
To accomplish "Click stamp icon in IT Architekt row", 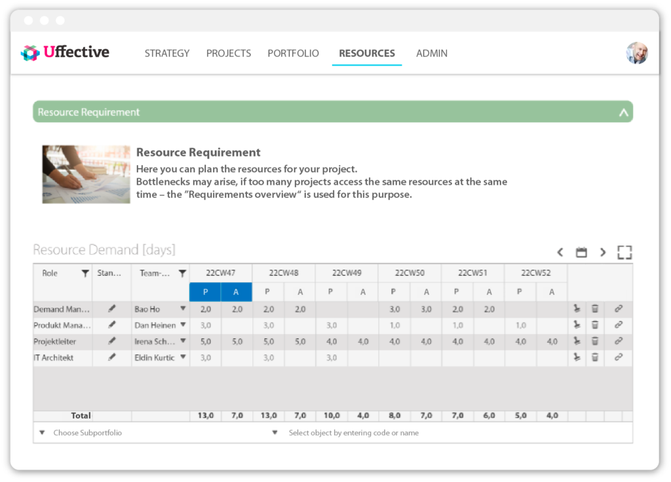I will (577, 357).
